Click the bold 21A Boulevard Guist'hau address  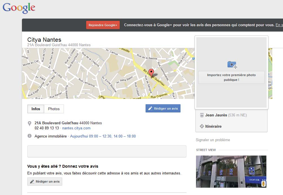point(56,123)
